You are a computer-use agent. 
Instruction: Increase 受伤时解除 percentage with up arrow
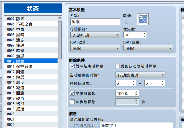click(136, 92)
